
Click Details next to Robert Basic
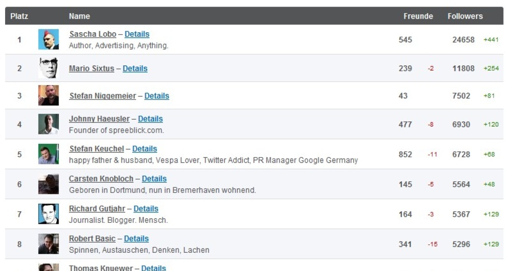pyautogui.click(x=137, y=238)
